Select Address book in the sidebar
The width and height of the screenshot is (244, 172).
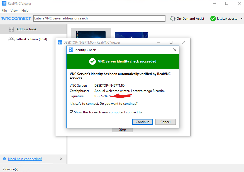33,29
